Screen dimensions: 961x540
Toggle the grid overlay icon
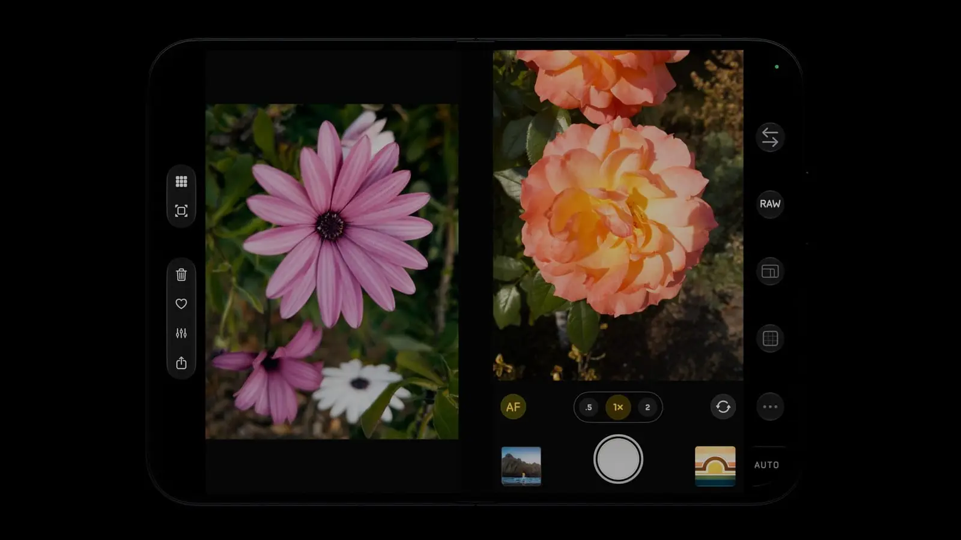(x=770, y=338)
